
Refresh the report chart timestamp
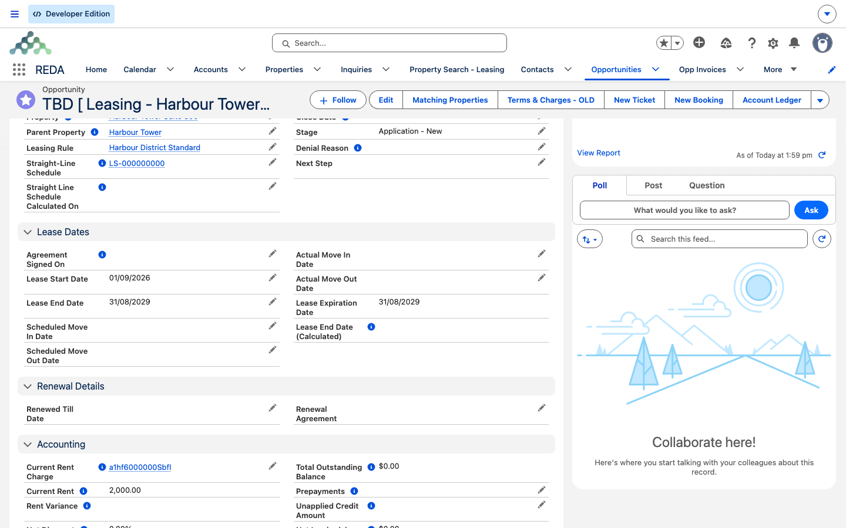pos(822,155)
